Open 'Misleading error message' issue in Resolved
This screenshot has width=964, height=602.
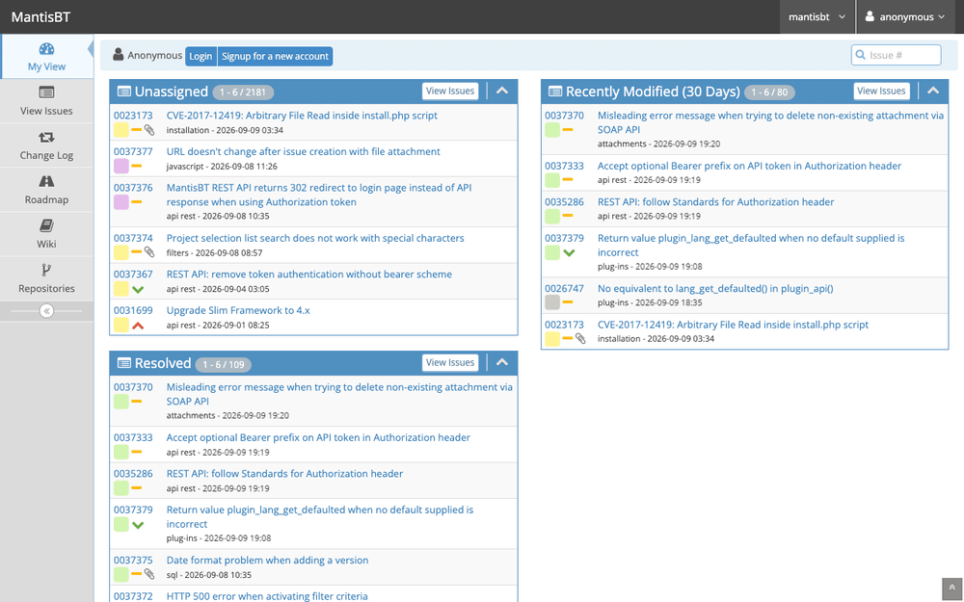338,394
